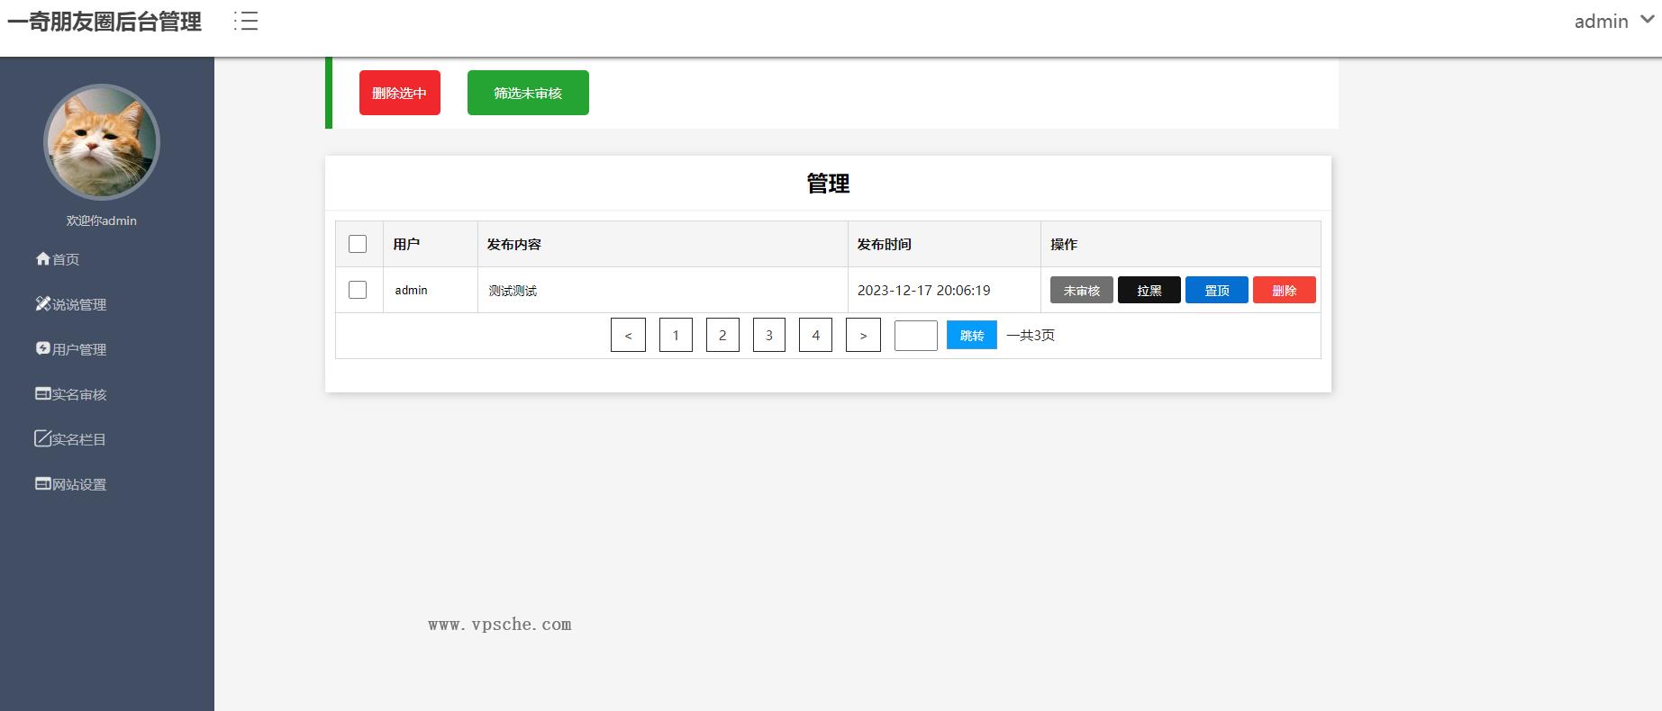
Task: Open page 2 in pagination
Action: click(722, 335)
